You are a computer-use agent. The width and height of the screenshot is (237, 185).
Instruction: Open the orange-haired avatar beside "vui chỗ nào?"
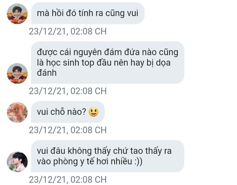(17, 113)
